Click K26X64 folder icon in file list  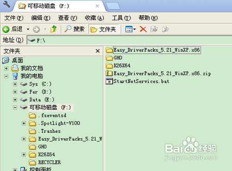point(109,66)
